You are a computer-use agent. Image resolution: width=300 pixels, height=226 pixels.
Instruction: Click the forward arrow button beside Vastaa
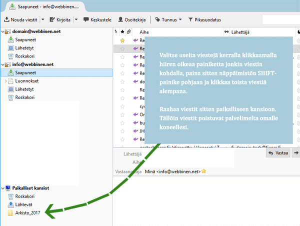[x=296, y=153]
